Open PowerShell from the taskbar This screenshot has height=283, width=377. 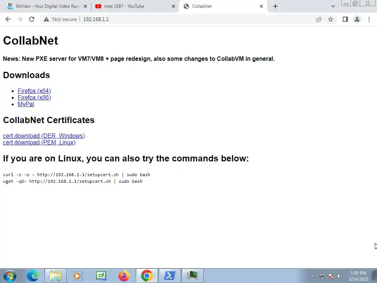(169, 276)
